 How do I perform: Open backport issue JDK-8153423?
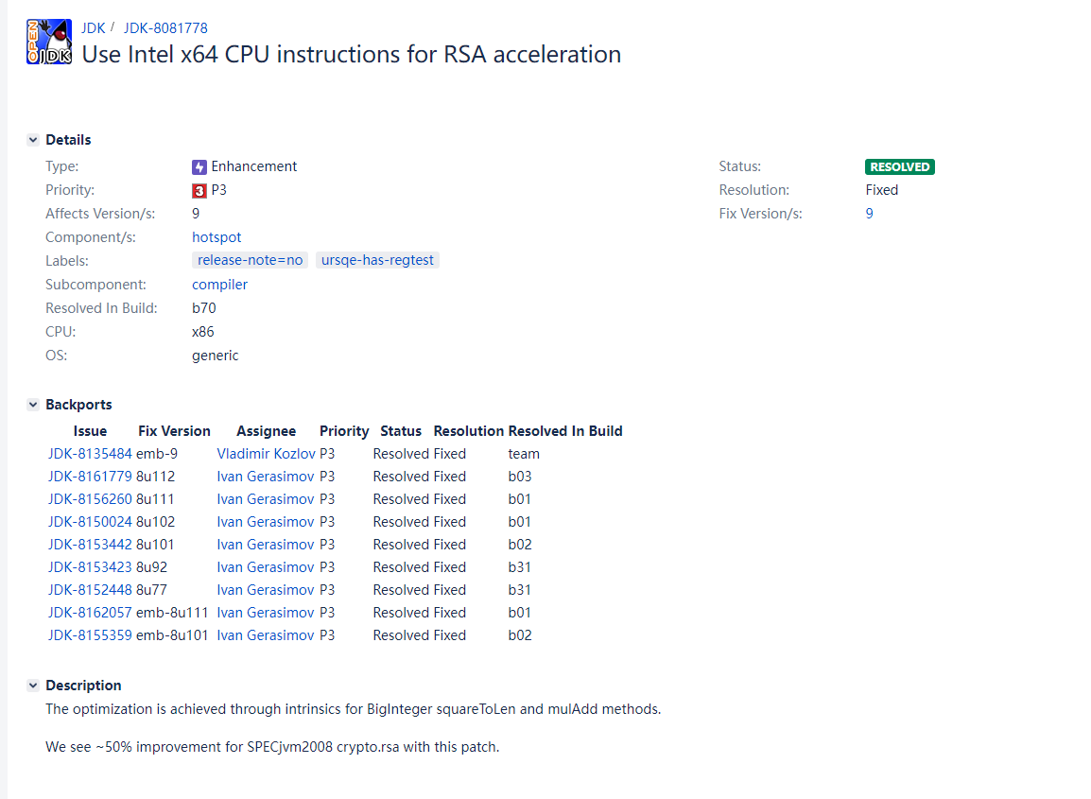(90, 567)
